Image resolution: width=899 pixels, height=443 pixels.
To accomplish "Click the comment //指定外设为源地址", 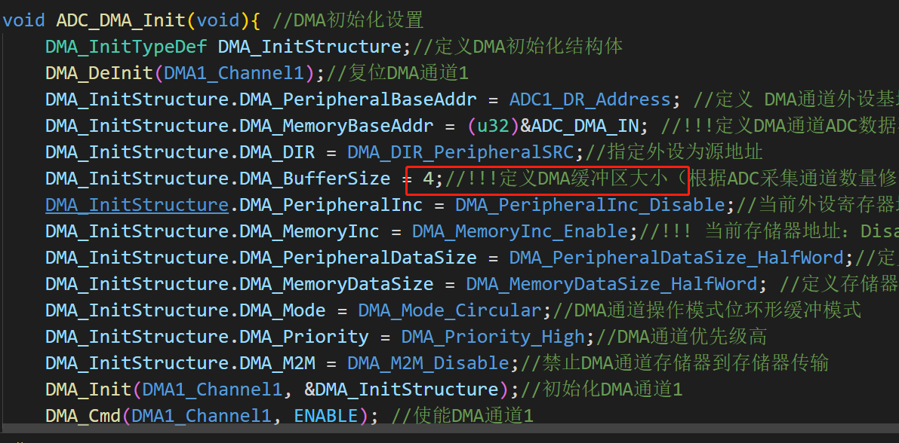I will pyautogui.click(x=673, y=152).
